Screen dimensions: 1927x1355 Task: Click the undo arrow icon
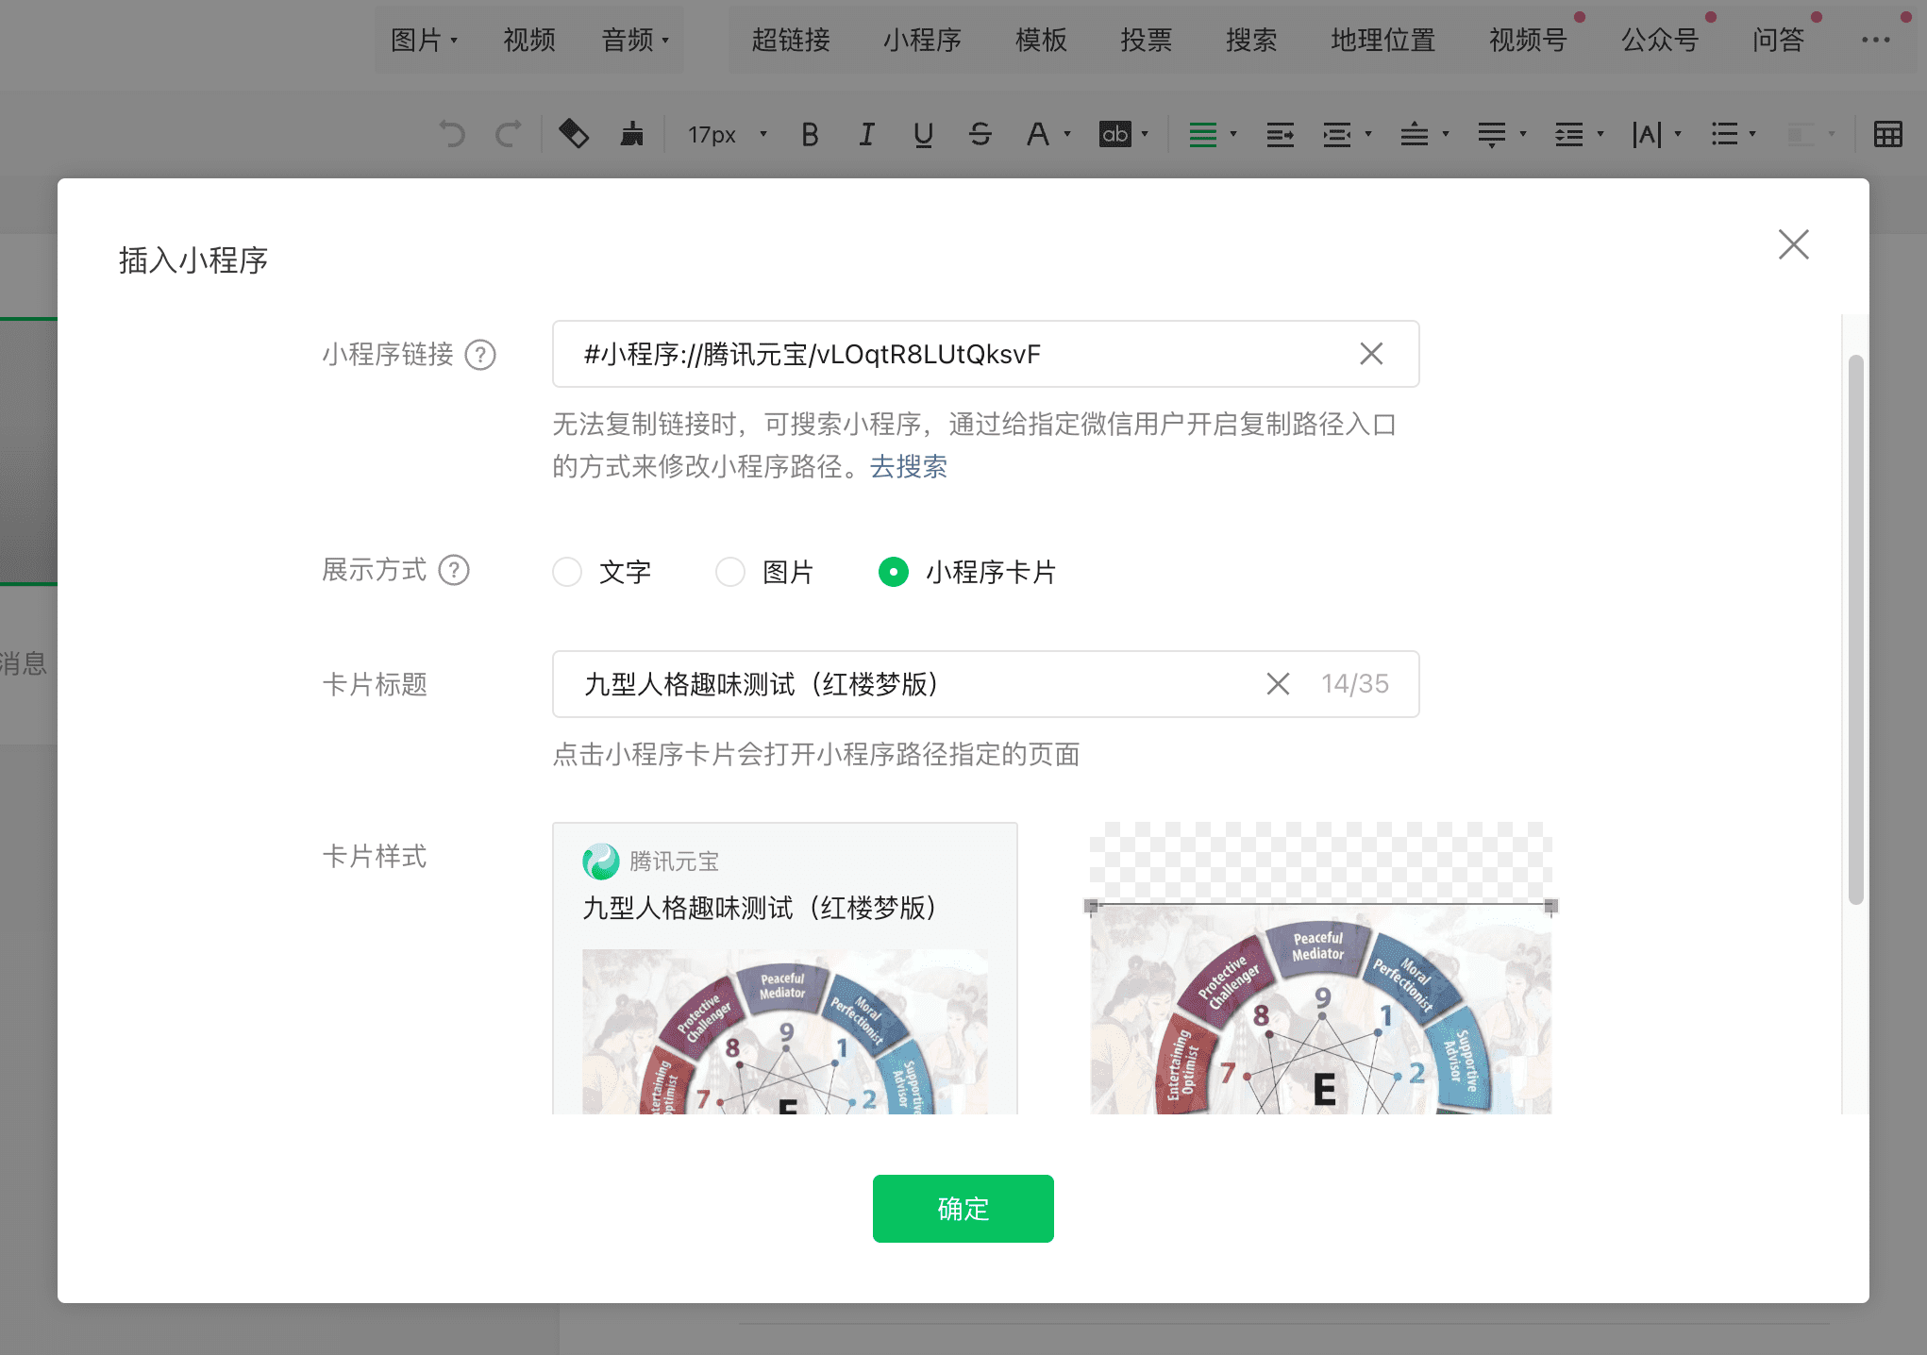pyautogui.click(x=453, y=135)
